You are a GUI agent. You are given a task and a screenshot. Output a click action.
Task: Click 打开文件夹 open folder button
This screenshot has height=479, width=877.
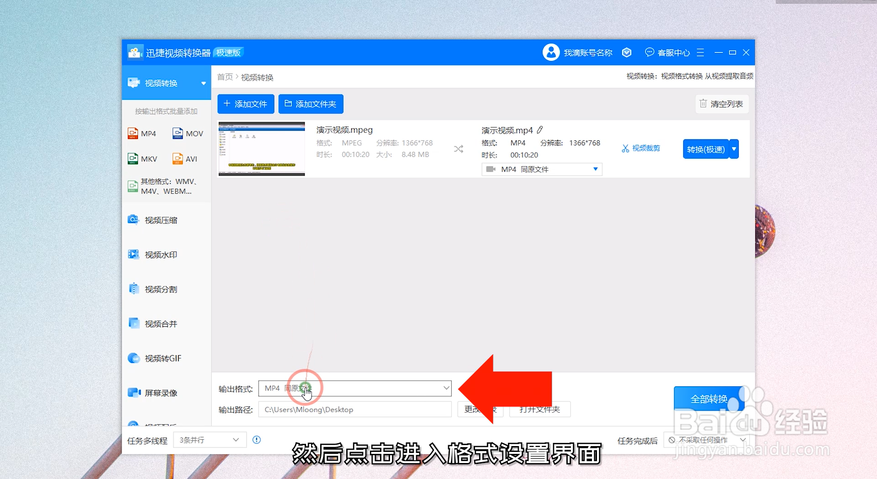pyautogui.click(x=540, y=410)
